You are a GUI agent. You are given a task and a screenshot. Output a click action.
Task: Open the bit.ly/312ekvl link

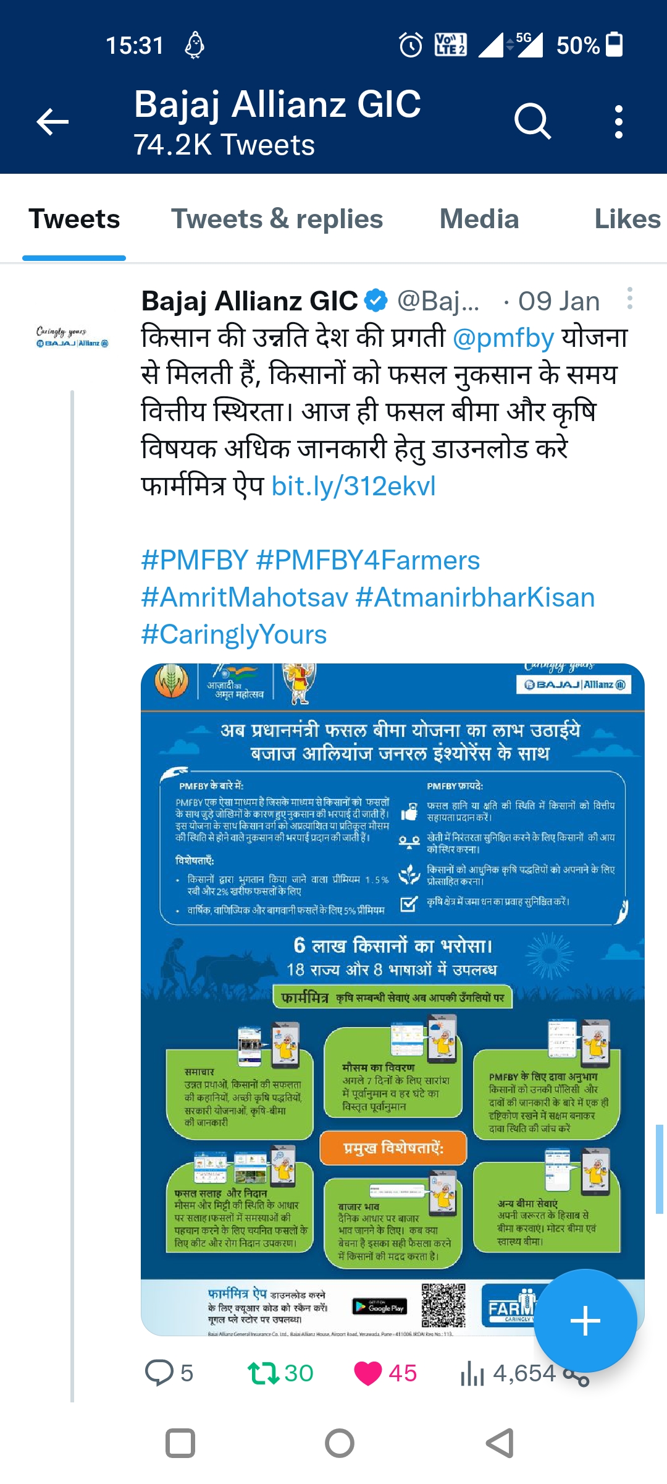pos(354,486)
